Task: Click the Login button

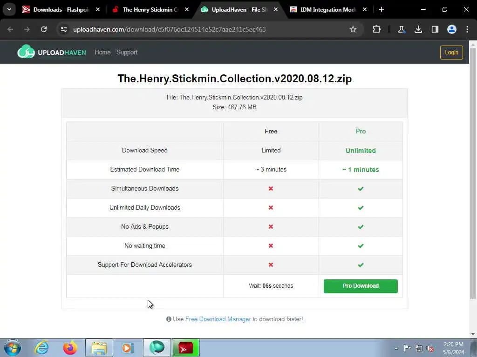Action: pos(451,53)
